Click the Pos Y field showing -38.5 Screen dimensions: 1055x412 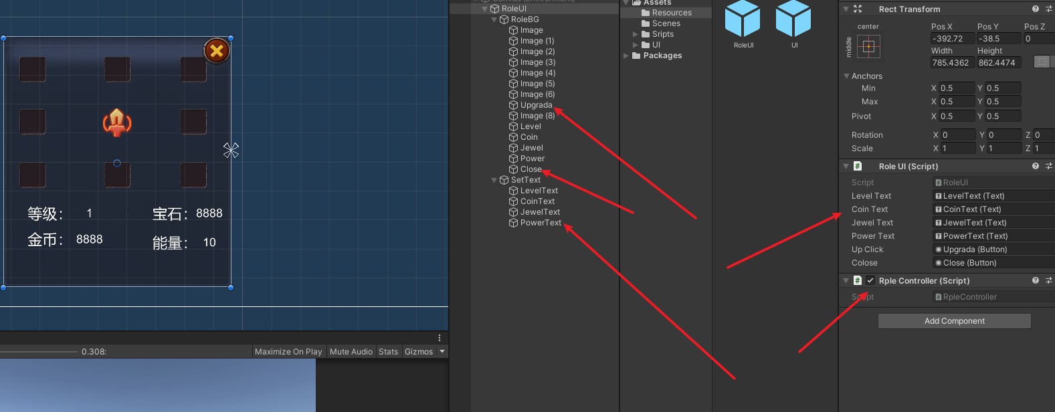(x=998, y=39)
